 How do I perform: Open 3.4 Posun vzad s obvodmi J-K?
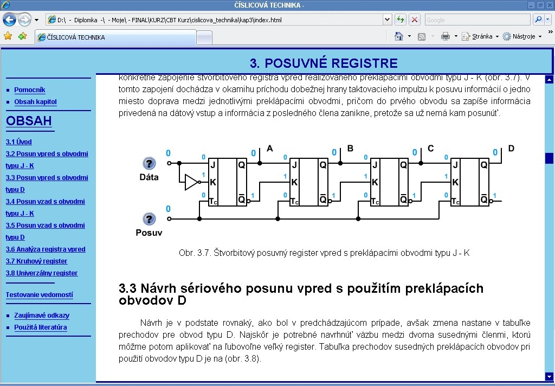coord(46,208)
